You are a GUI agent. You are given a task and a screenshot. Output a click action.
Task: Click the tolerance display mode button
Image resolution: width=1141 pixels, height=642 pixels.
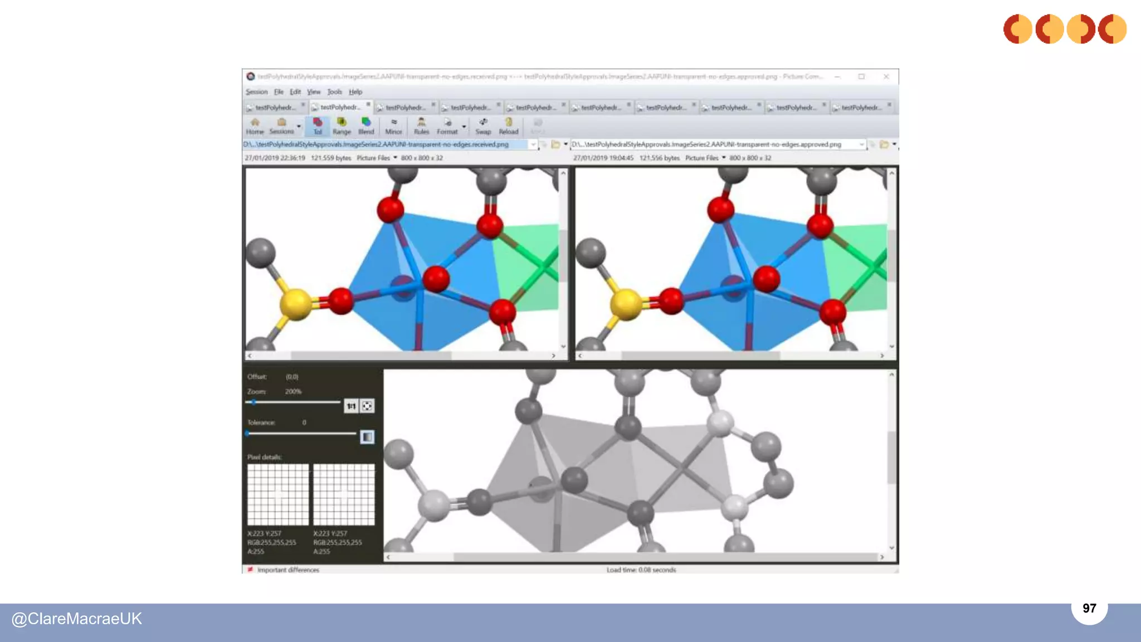coord(367,437)
